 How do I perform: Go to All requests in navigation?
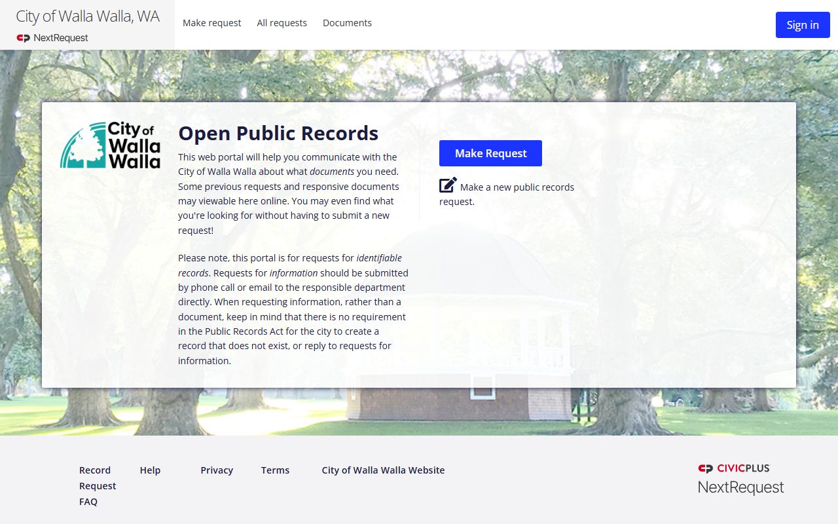pos(282,23)
